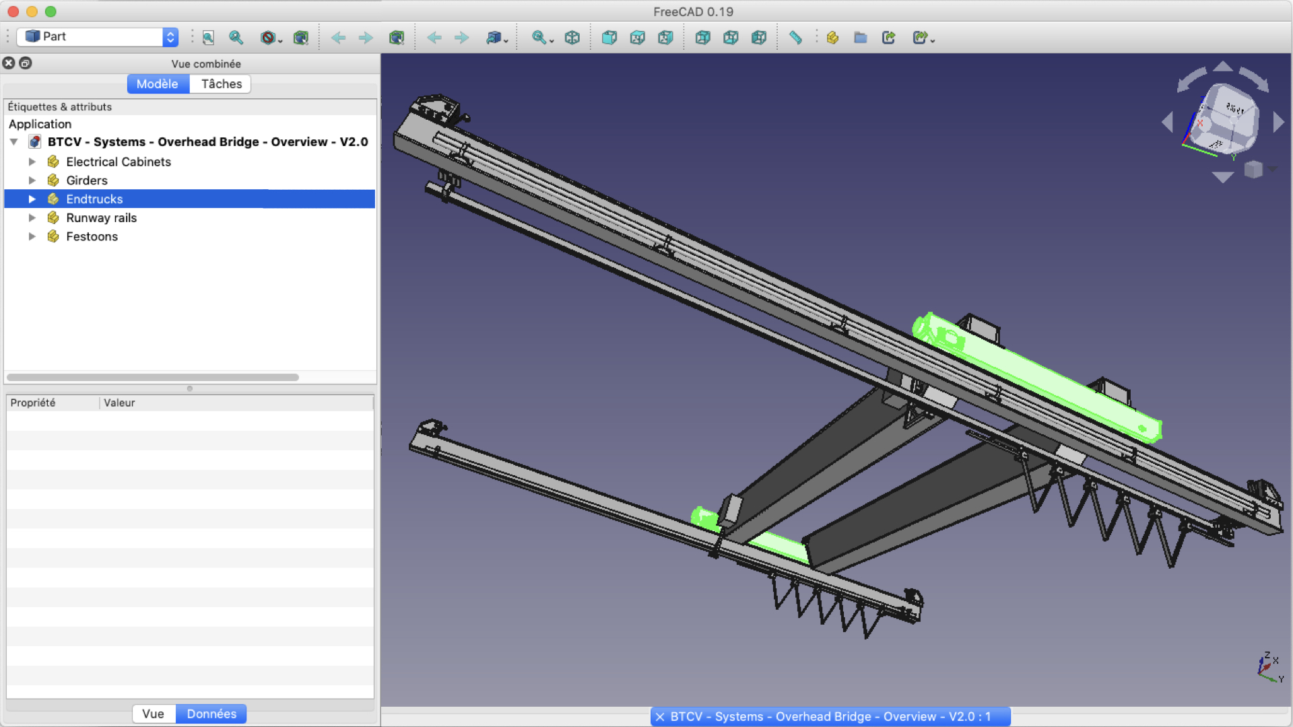
Task: Close the BTCV document view tab
Action: [660, 717]
